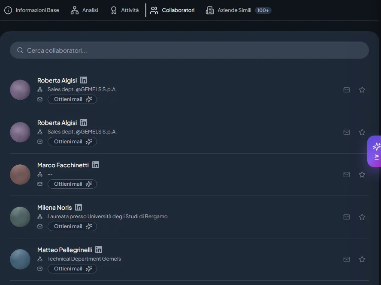Image resolution: width=381 pixels, height=285 pixels.
Task: Open LinkedIn icon next to Marco Facchinetti
Action: [x=96, y=165]
